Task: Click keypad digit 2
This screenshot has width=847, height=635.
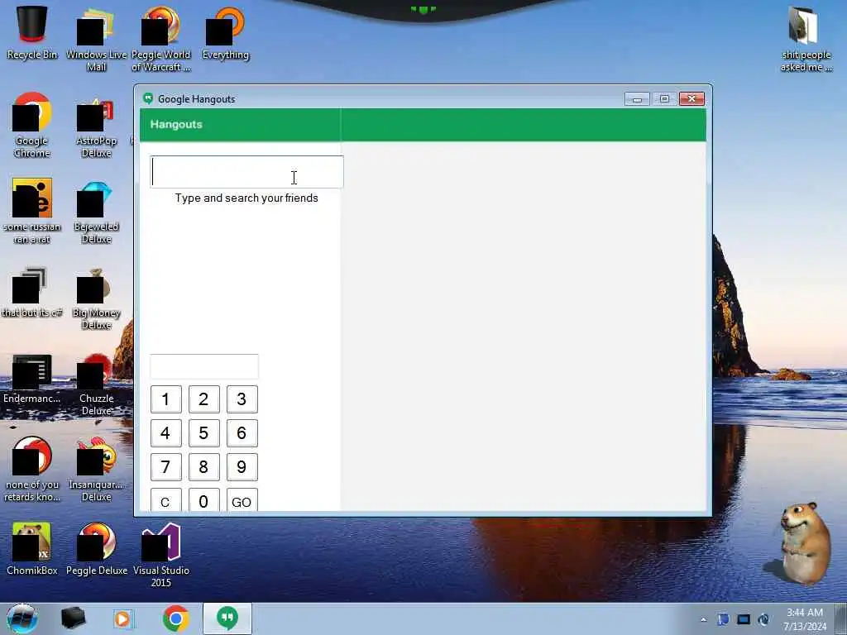Action: [203, 399]
